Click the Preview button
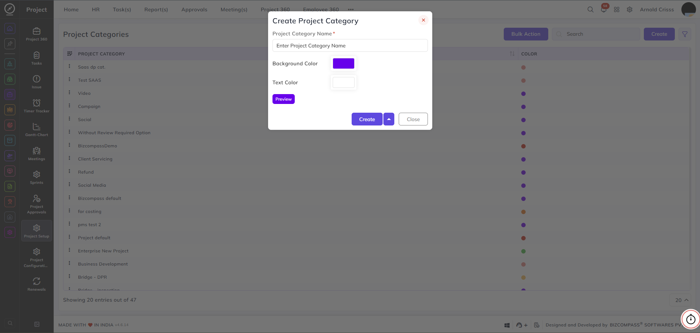This screenshot has width=700, height=333. coord(283,99)
